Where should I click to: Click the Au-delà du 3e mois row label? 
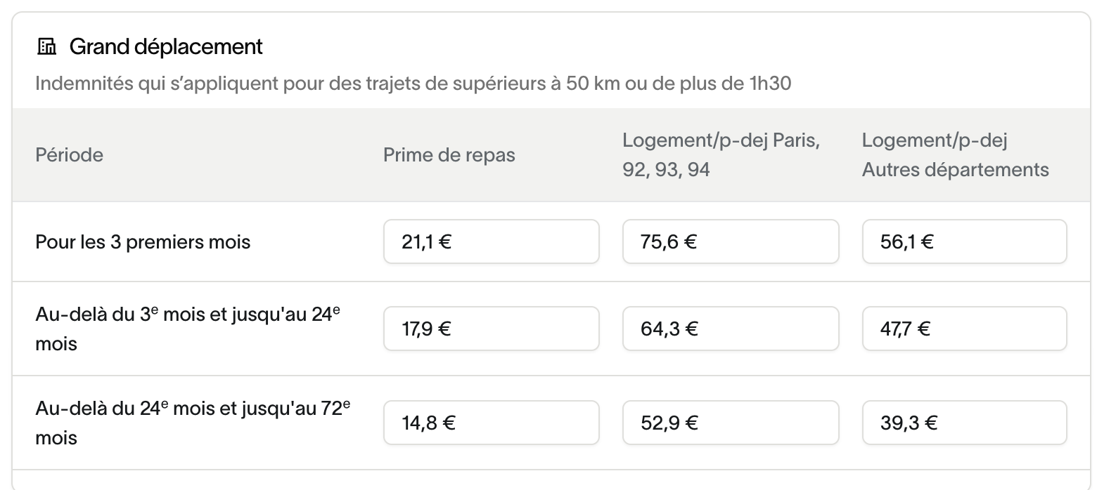[x=188, y=329]
